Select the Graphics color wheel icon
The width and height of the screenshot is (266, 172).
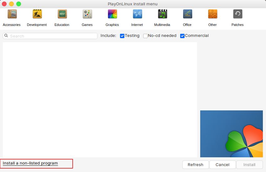point(112,14)
